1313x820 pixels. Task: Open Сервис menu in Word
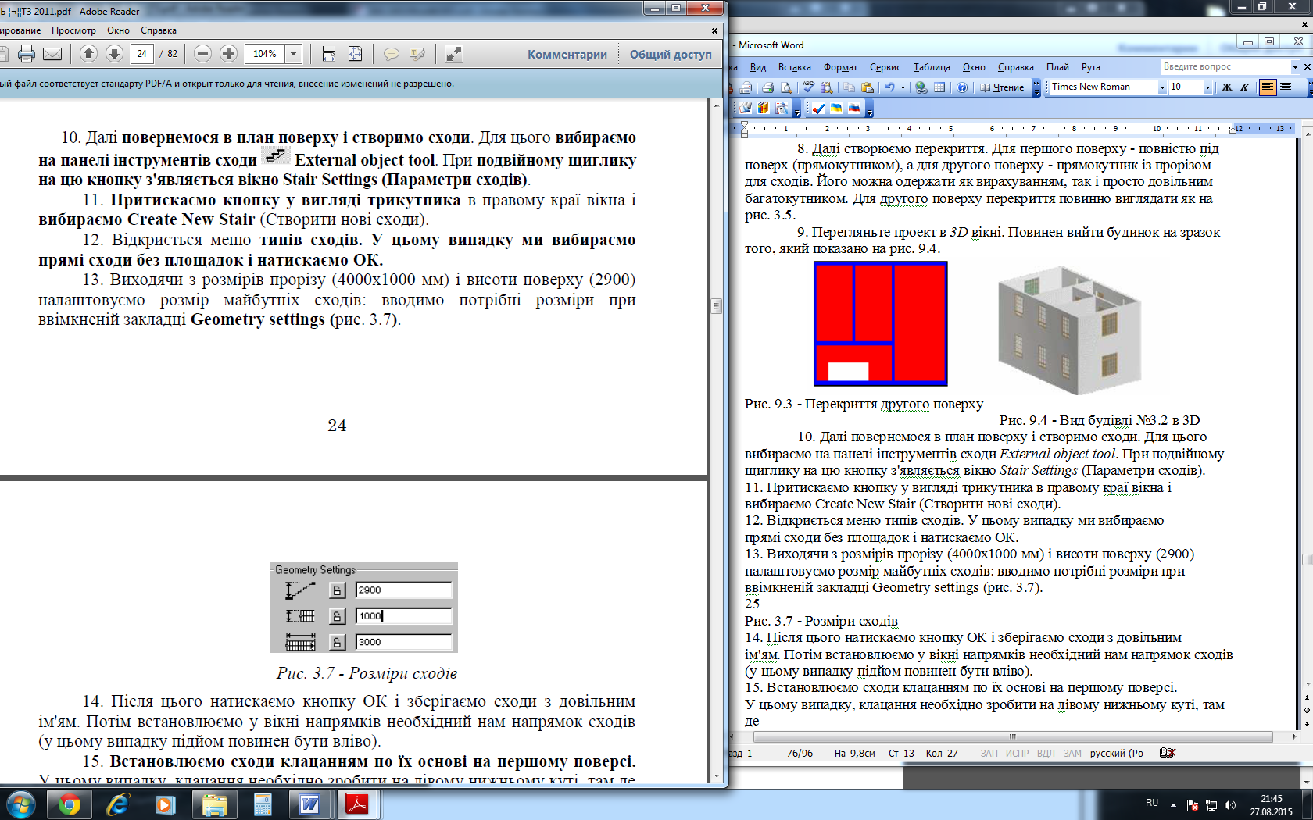click(x=885, y=67)
